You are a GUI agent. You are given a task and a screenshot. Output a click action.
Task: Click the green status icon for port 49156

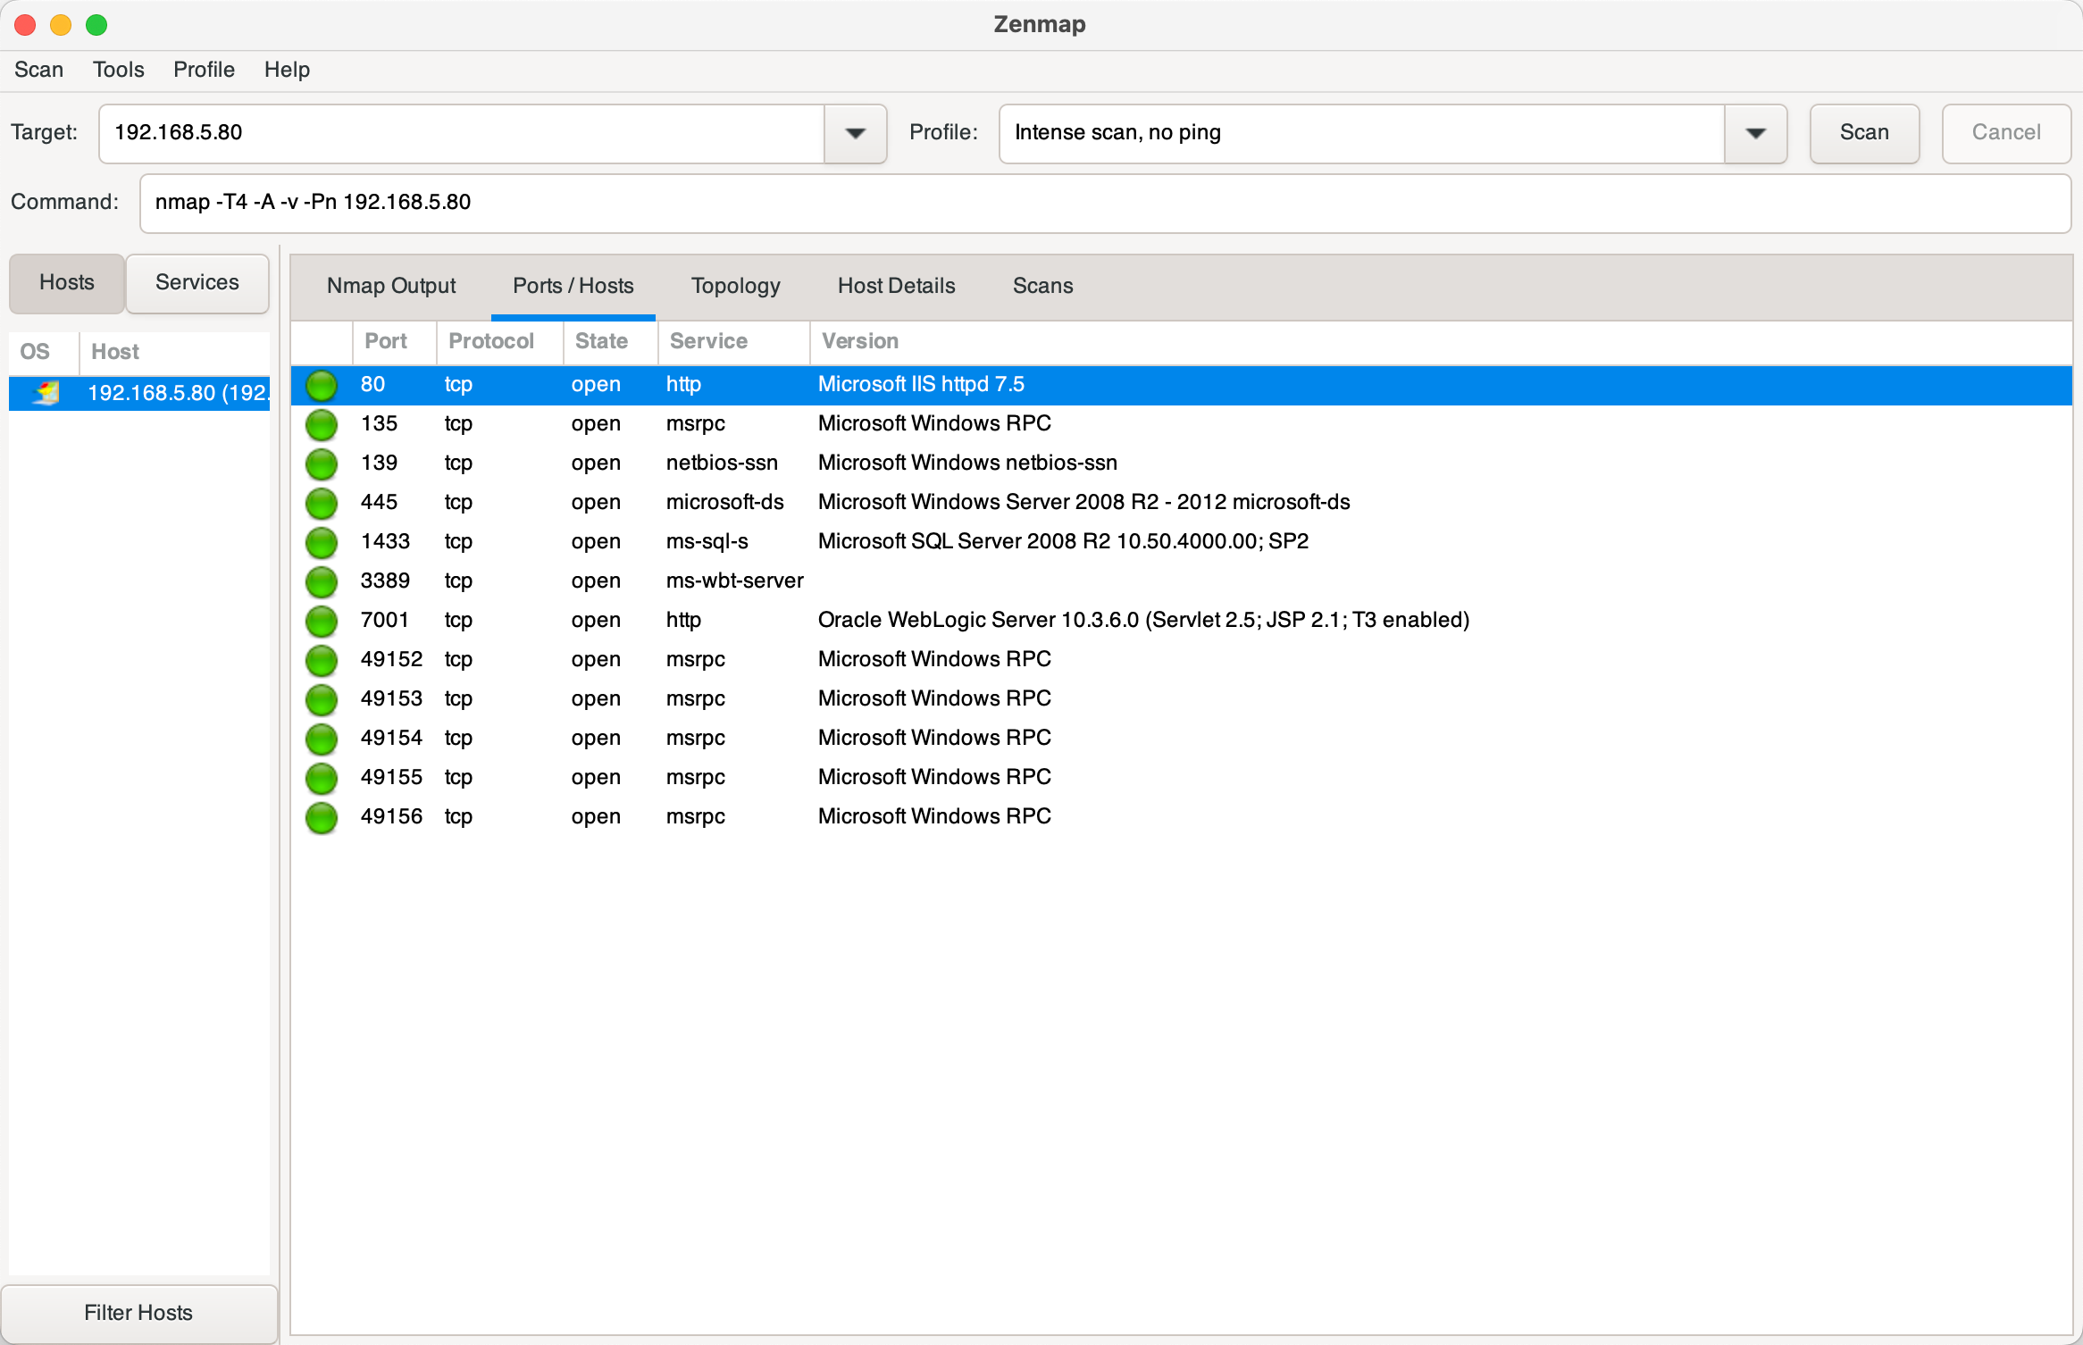click(x=322, y=817)
